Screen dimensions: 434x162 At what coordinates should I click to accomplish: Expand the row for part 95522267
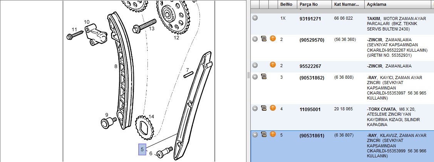pyautogui.click(x=255, y=65)
